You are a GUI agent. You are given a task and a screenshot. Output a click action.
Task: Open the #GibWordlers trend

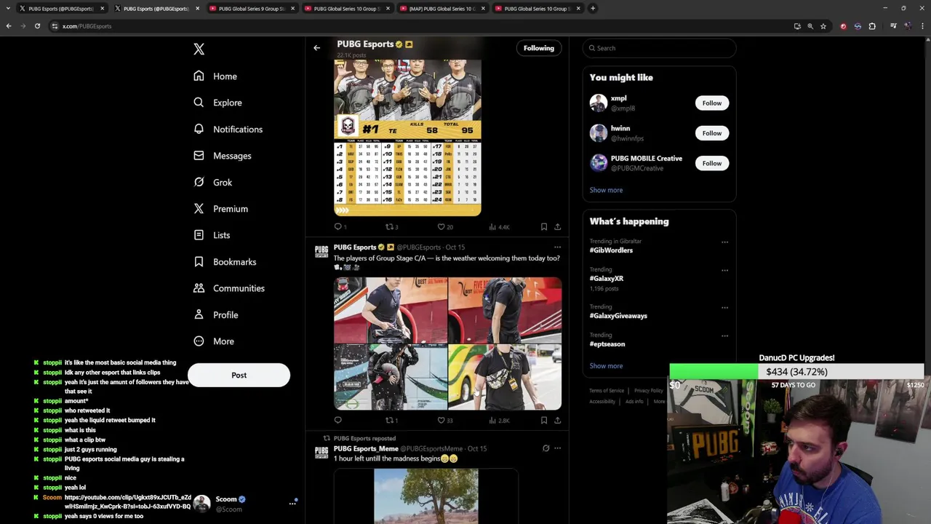[x=611, y=250]
